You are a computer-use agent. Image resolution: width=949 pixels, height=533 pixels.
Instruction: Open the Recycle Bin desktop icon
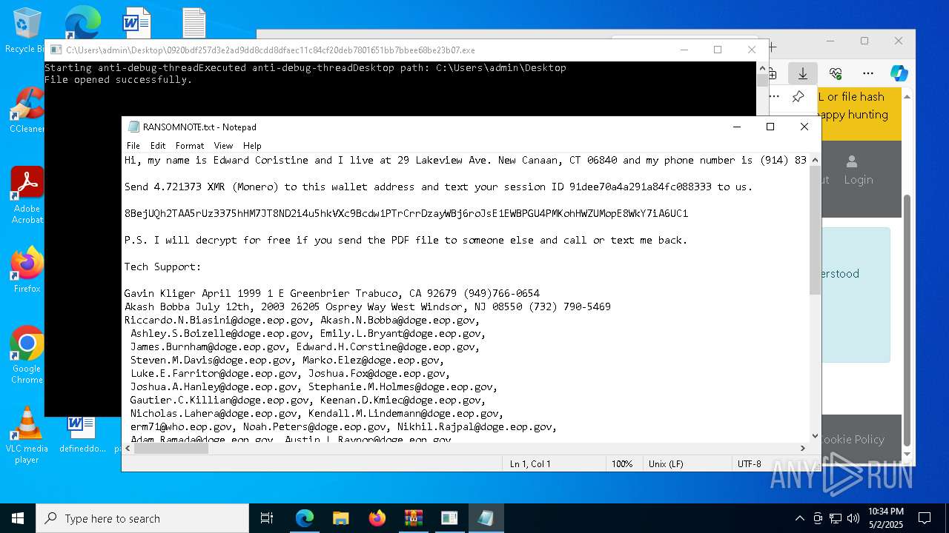click(27, 30)
